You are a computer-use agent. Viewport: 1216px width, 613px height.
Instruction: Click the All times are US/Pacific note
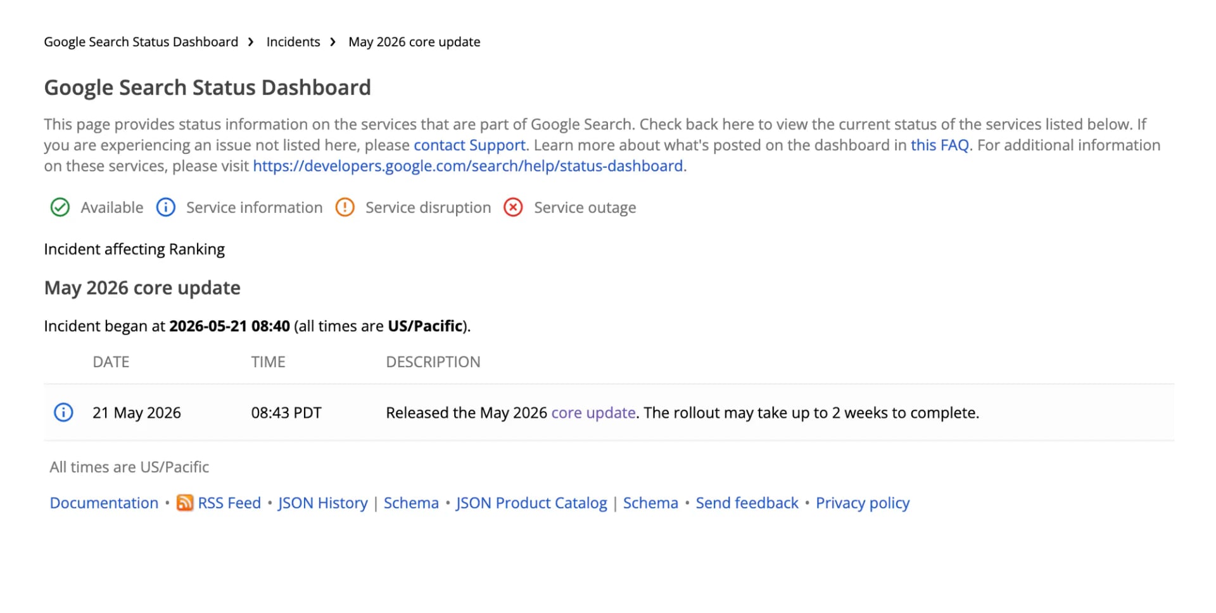point(129,467)
